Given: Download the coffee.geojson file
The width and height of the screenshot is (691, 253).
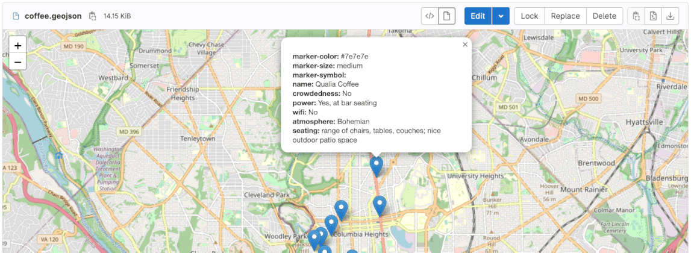Looking at the screenshot, I should click(x=670, y=16).
